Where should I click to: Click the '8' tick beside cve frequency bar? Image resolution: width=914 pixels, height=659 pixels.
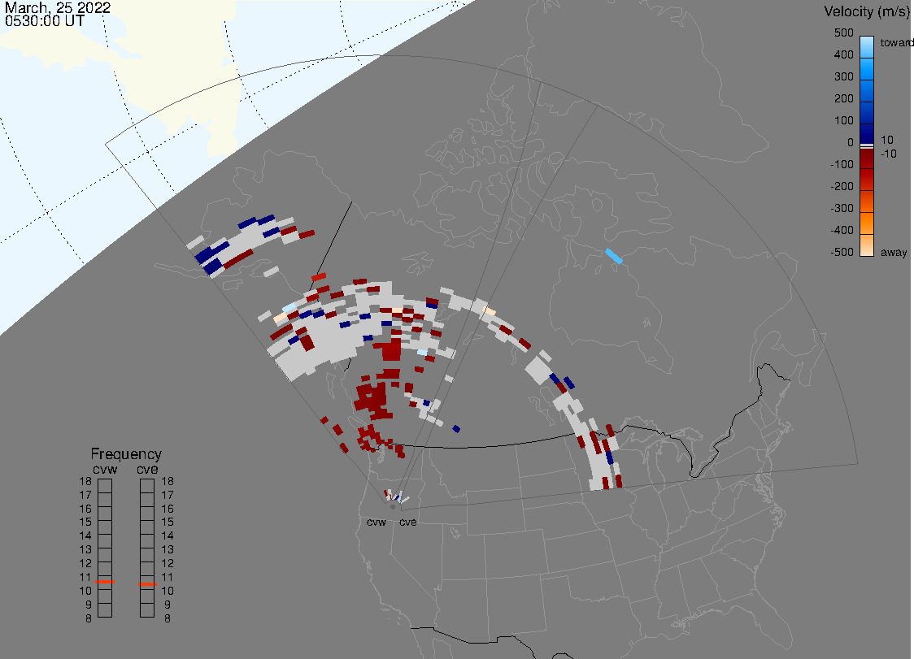[168, 619]
